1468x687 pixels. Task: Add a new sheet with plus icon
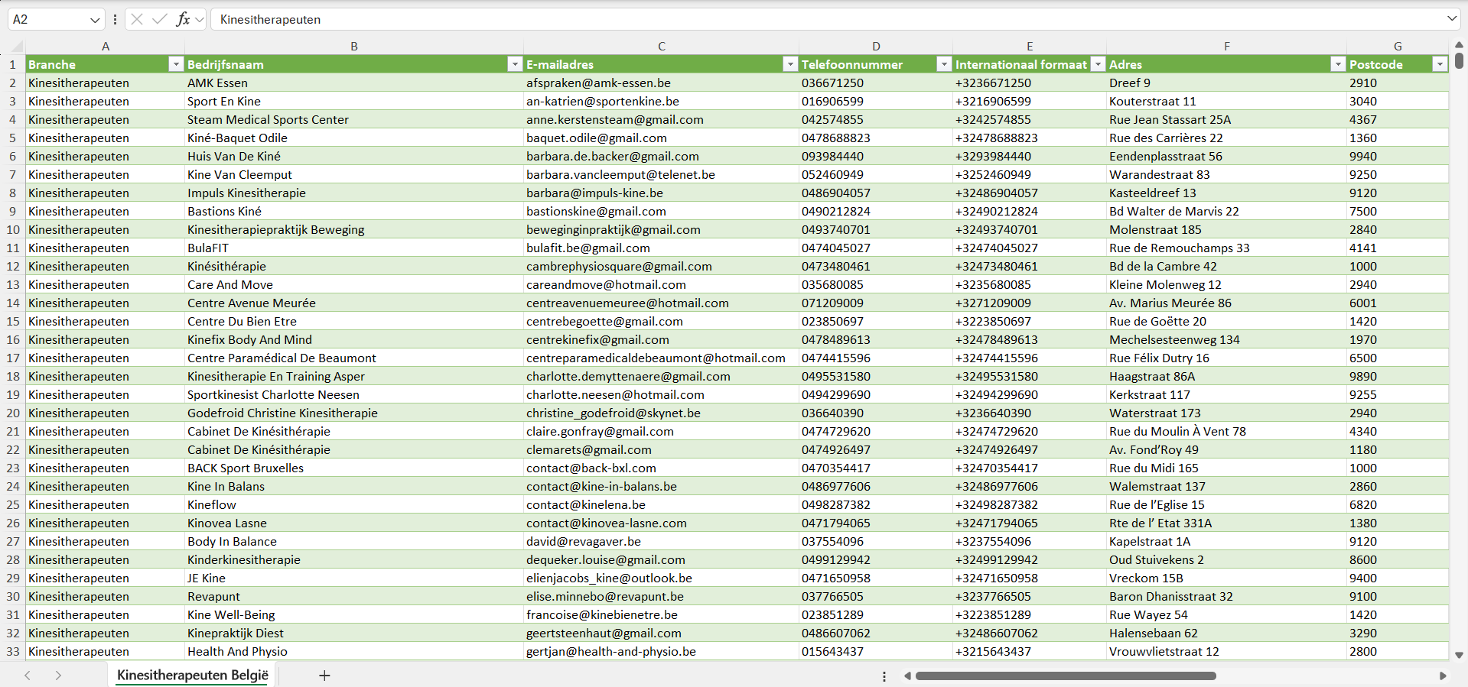pos(324,676)
